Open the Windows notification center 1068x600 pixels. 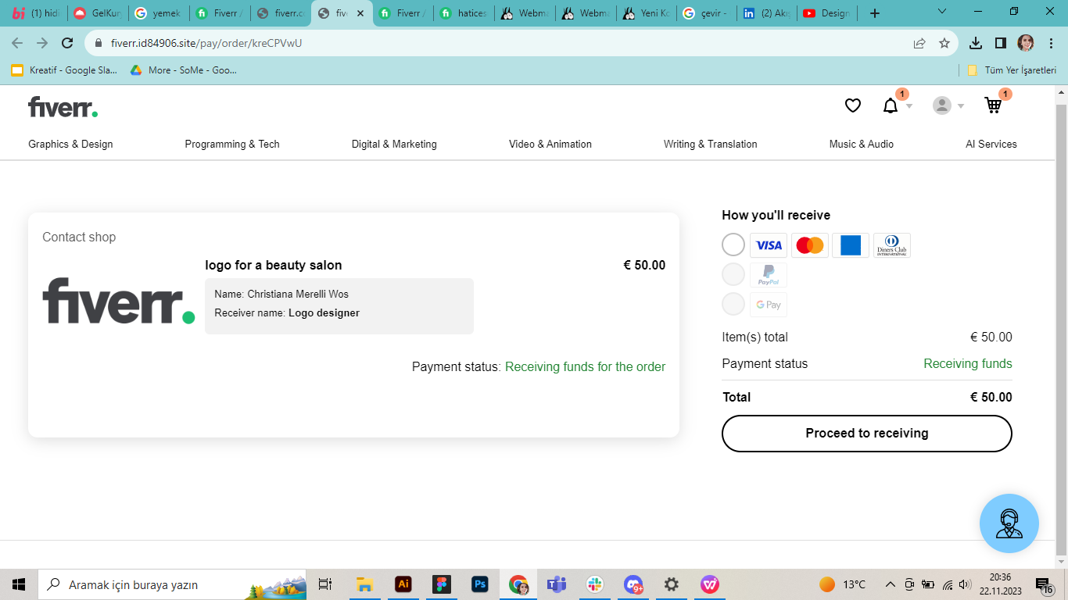tap(1045, 584)
